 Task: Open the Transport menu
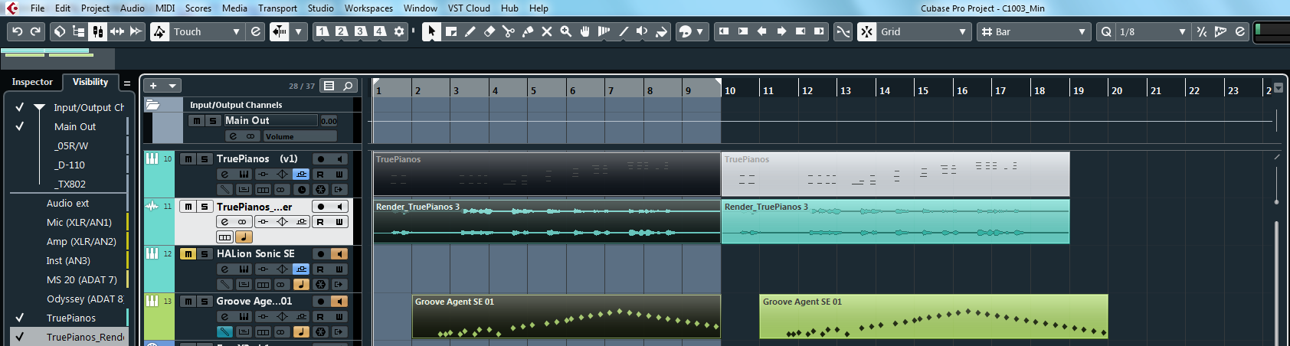pyautogui.click(x=277, y=8)
